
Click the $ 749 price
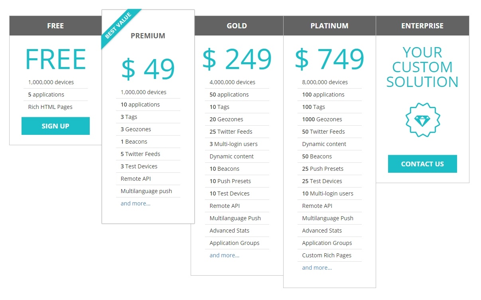pyautogui.click(x=329, y=59)
